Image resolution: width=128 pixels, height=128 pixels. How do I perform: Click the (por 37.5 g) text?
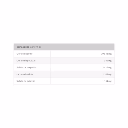coord(35,47)
